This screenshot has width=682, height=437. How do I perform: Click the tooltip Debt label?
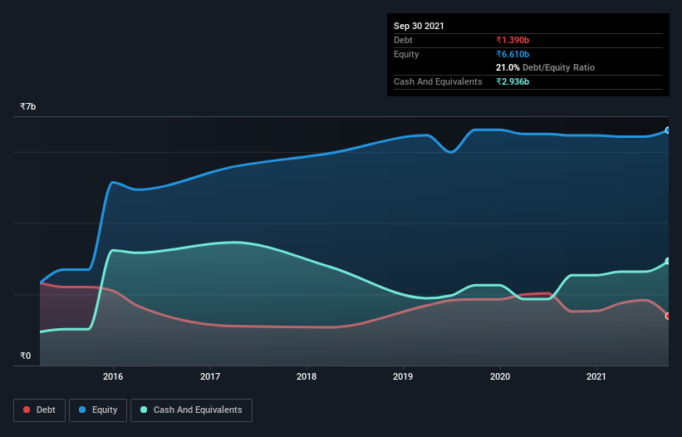click(x=403, y=40)
